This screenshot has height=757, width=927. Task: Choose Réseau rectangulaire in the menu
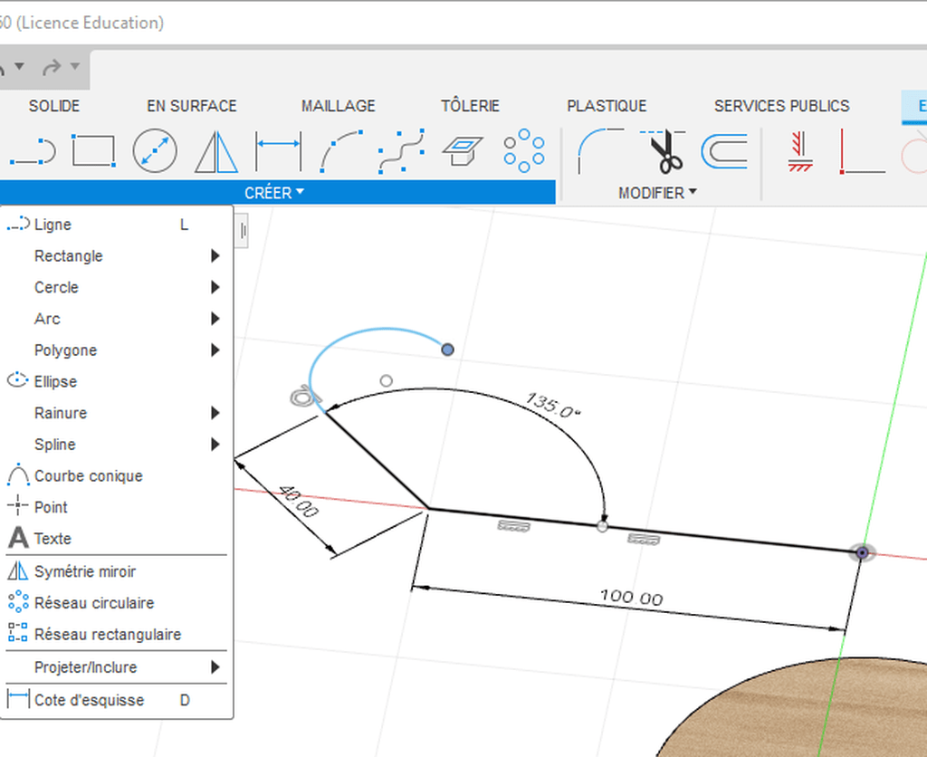[x=117, y=634]
